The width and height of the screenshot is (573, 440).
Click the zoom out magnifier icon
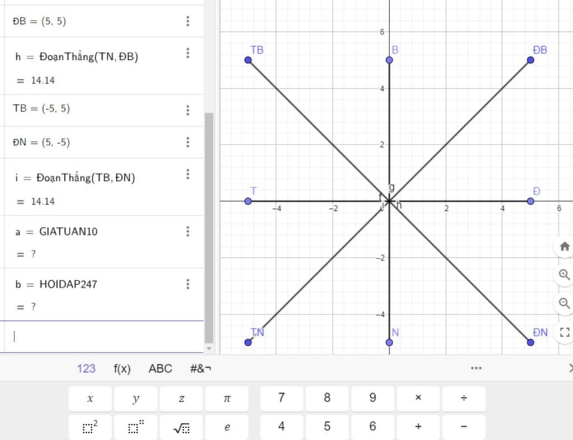(565, 303)
